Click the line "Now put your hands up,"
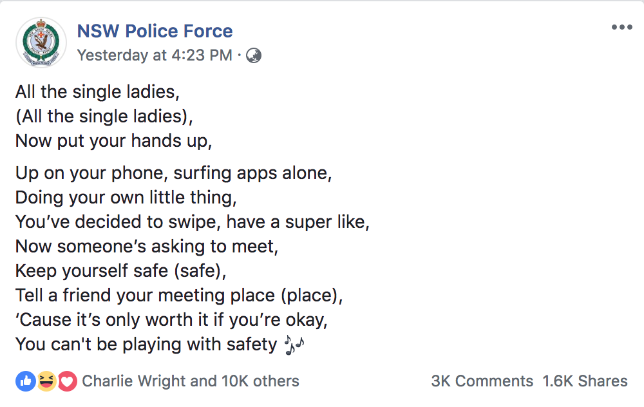 [113, 141]
